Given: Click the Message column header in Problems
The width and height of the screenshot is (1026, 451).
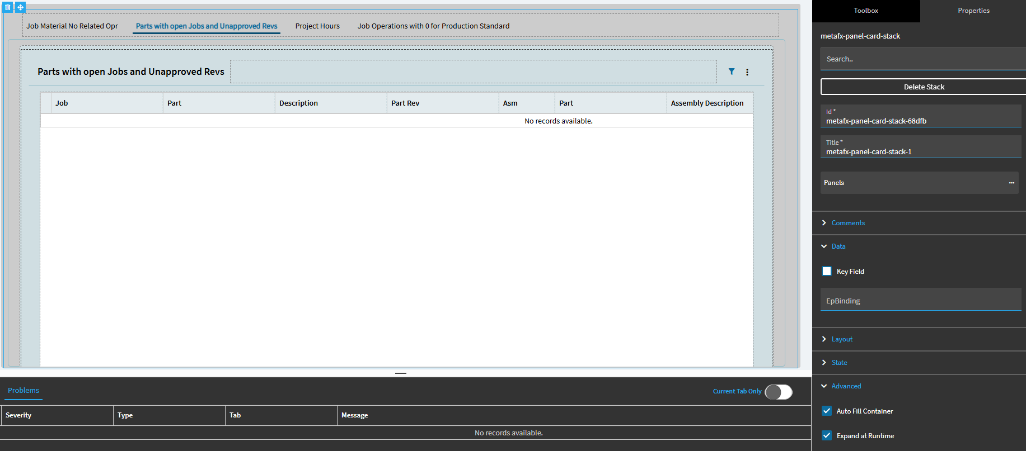Looking at the screenshot, I should [574, 415].
